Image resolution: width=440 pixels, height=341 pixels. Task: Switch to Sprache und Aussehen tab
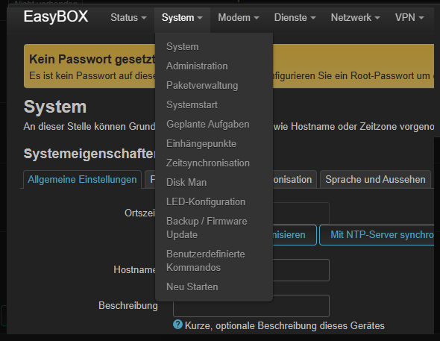pos(375,179)
